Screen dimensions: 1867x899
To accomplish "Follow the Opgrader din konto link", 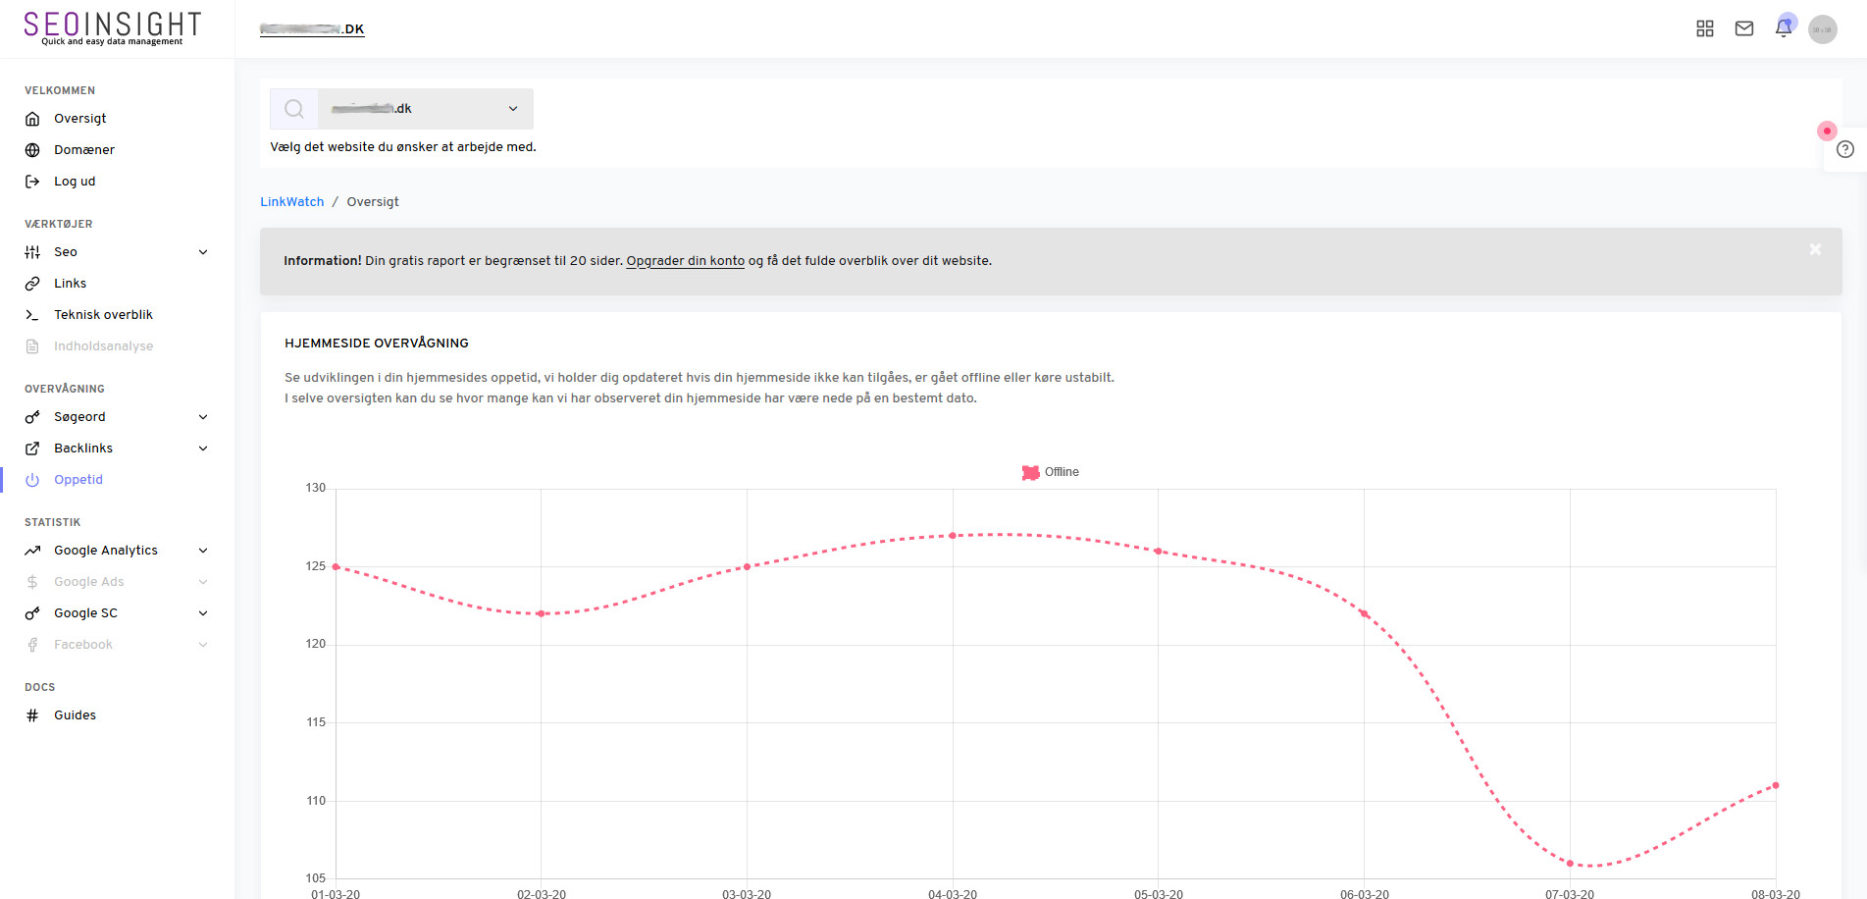I will click(x=684, y=260).
